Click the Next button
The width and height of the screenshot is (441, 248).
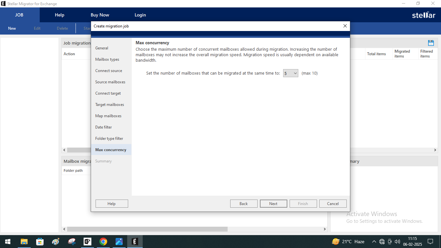click(x=273, y=203)
